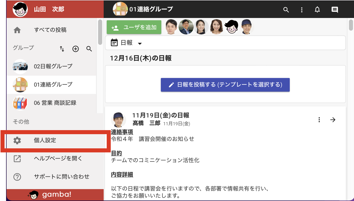Click the 山田 次郎 name in header
This screenshot has height=201, width=354.
point(49,10)
